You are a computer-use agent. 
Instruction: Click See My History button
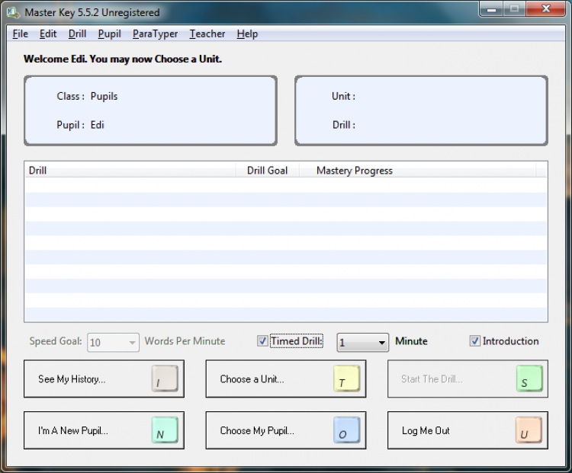[x=104, y=379]
